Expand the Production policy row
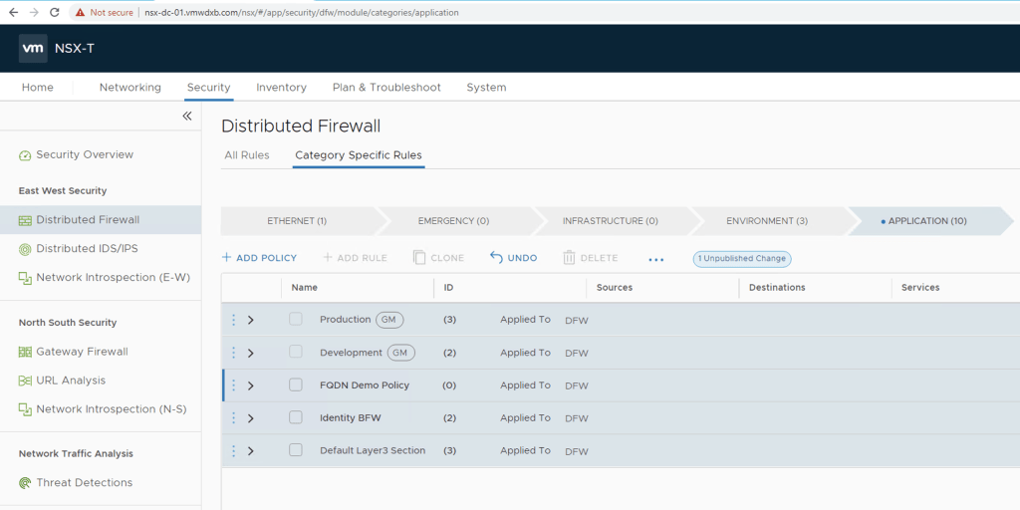This screenshot has height=510, width=1020. point(251,320)
